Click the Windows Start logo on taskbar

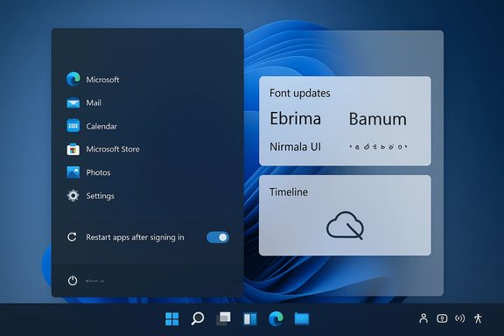tap(172, 318)
